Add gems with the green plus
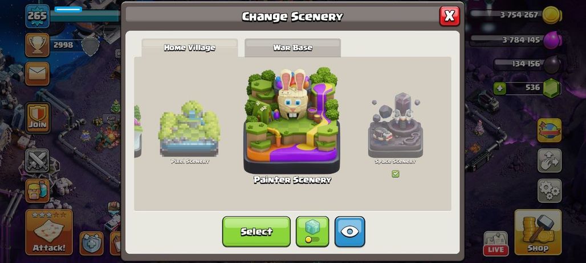The height and width of the screenshot is (263, 586). click(500, 89)
